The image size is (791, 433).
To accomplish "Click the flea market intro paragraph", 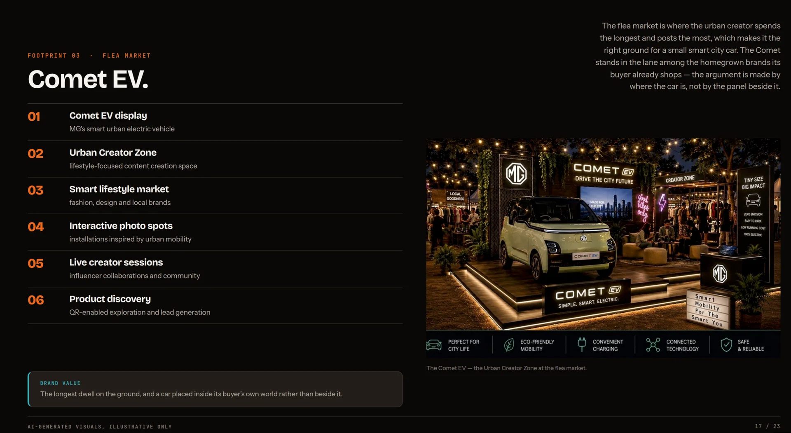I will 688,56.
